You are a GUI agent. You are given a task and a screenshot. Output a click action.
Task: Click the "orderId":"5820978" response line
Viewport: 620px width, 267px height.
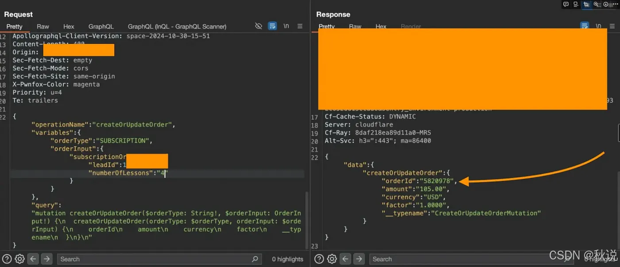[418, 181]
